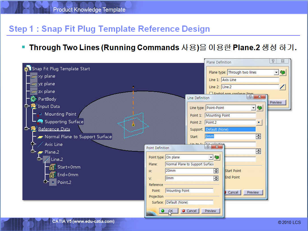Click the green lock icon beside Point type

pyautogui.click(x=217, y=157)
